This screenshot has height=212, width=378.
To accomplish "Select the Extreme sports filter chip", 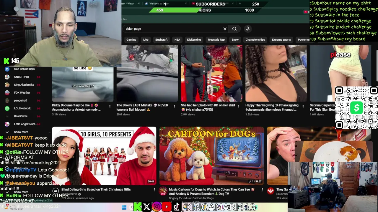I will 281,39.
